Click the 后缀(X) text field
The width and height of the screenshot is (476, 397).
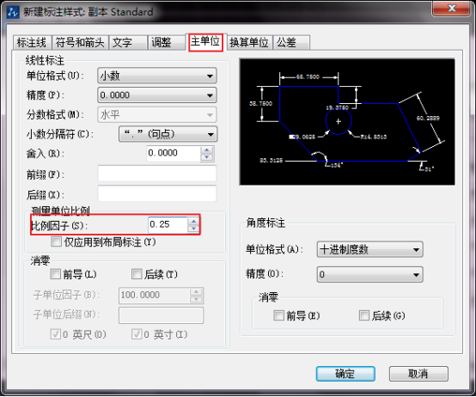click(x=157, y=193)
